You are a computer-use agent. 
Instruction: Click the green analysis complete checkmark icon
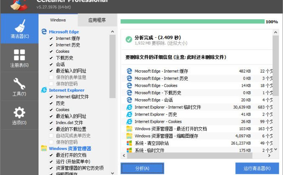[129, 39]
